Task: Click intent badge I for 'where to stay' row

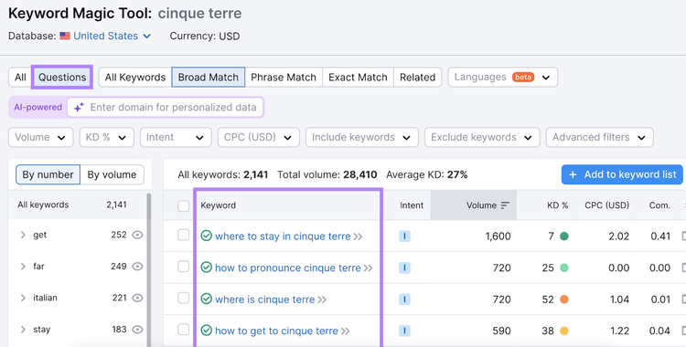Action: point(404,237)
